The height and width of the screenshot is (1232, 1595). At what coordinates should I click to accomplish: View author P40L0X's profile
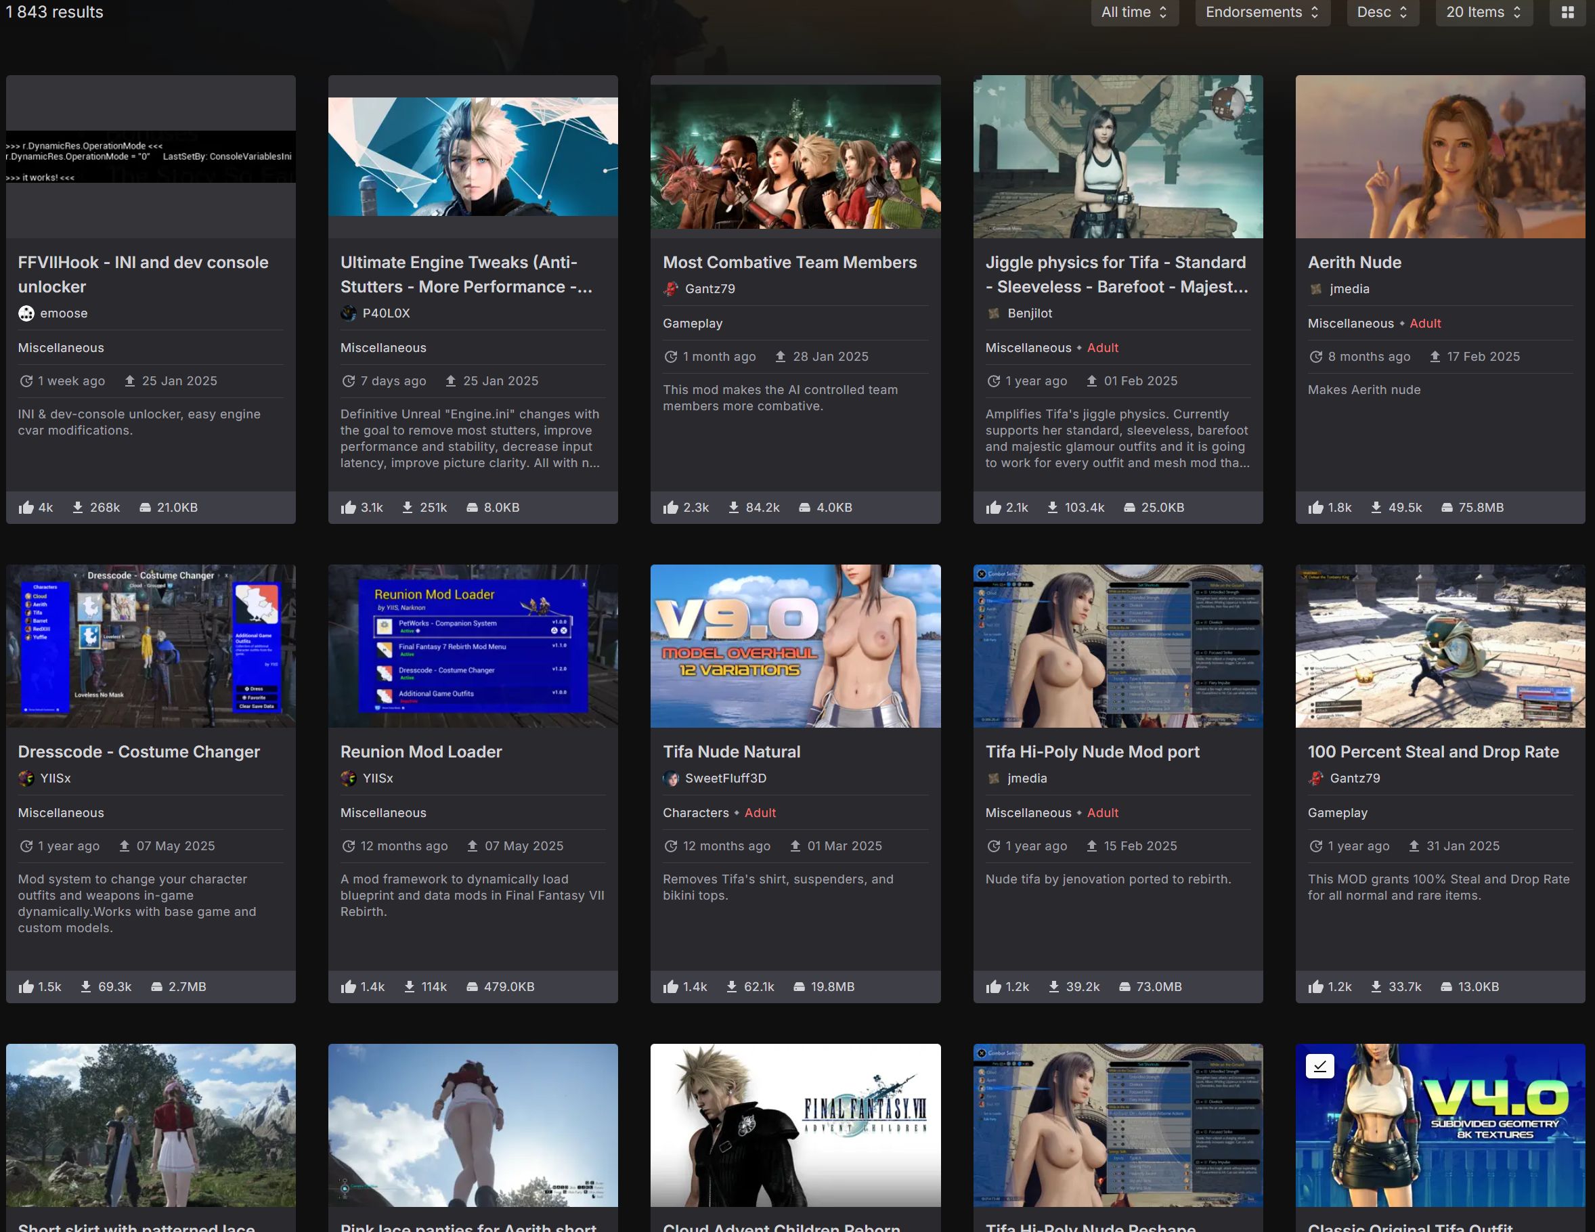[387, 313]
